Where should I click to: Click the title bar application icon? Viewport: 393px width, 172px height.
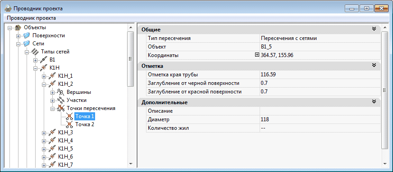coord(8,9)
